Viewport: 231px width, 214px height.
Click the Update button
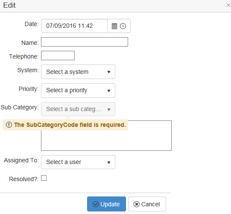tap(106, 204)
